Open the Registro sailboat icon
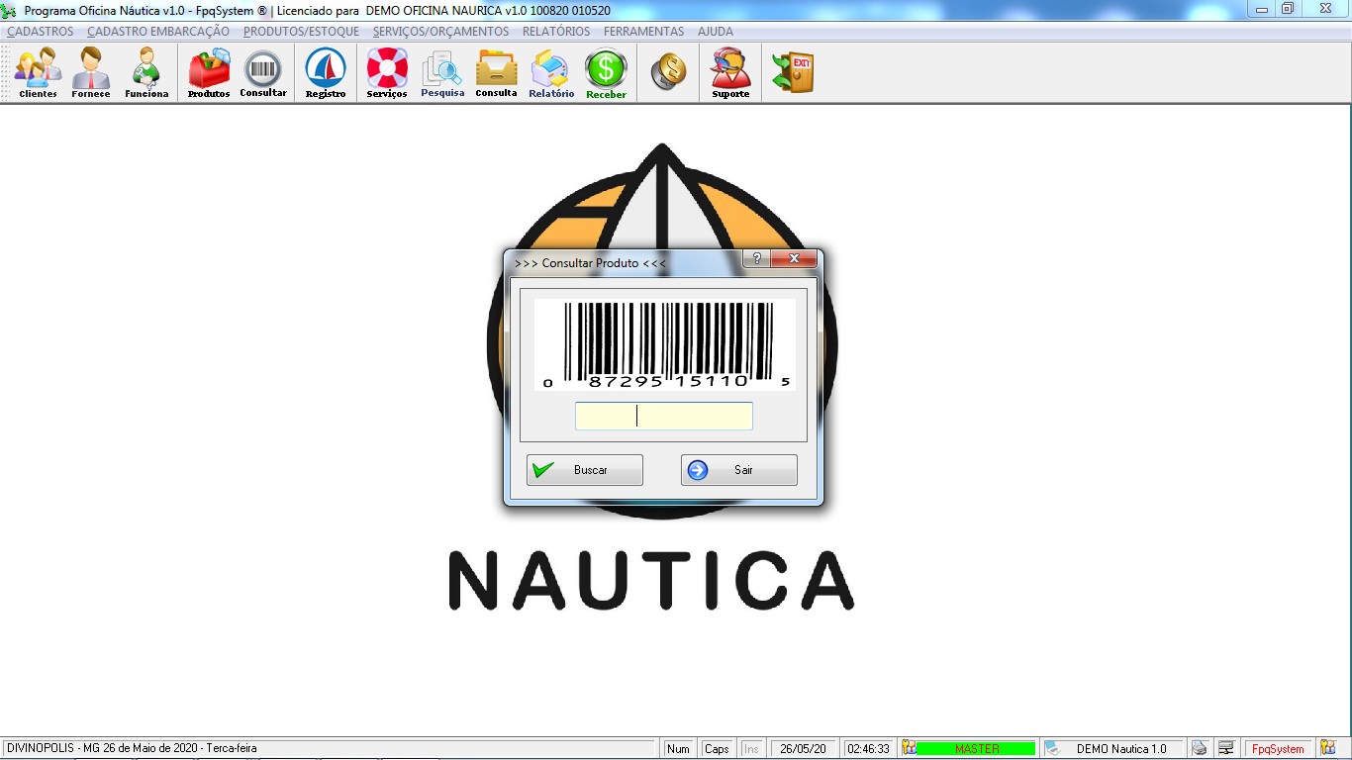Image resolution: width=1352 pixels, height=760 pixels. point(326,73)
